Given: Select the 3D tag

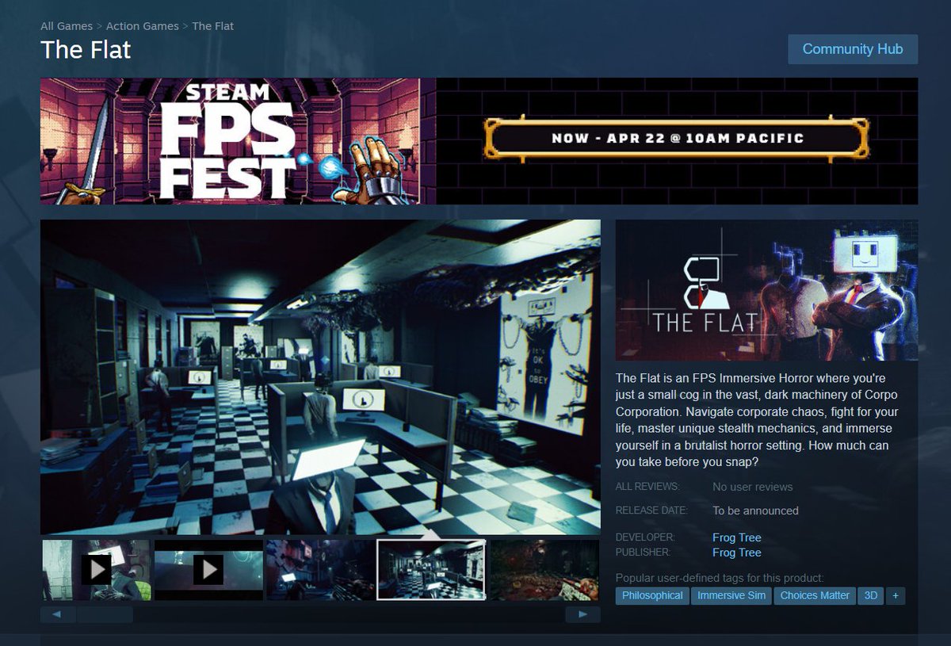Looking at the screenshot, I should (x=871, y=595).
